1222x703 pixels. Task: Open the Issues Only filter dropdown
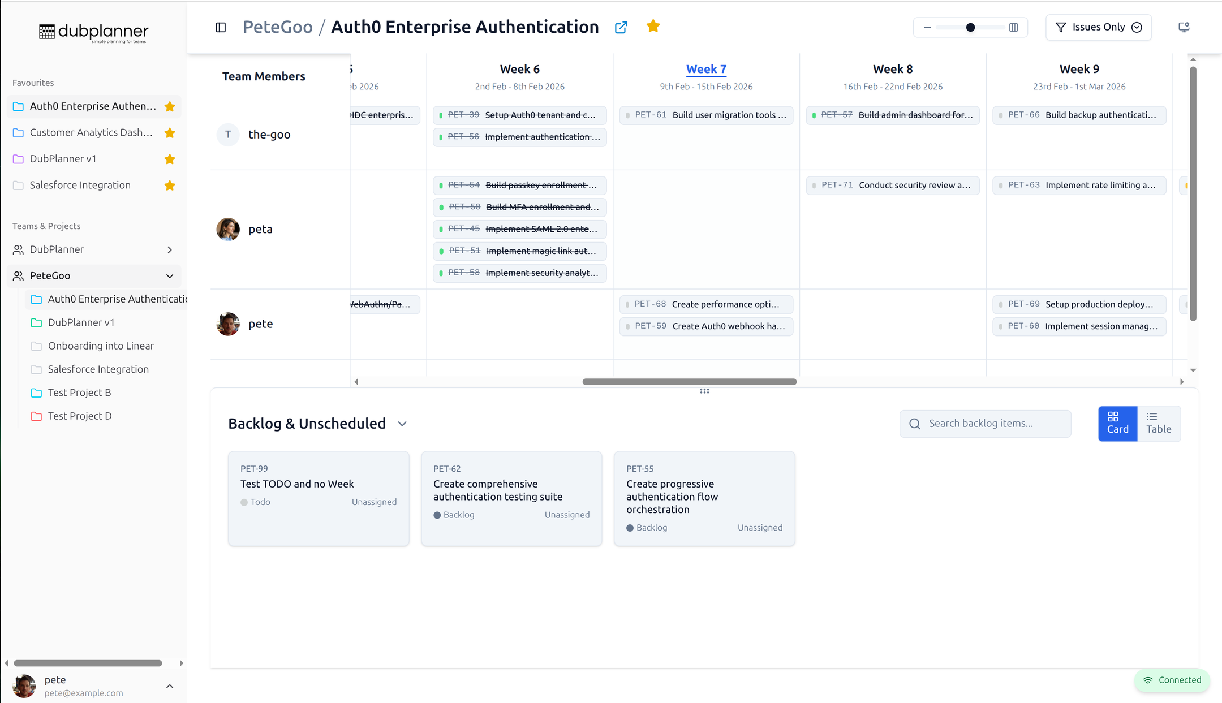(1098, 27)
